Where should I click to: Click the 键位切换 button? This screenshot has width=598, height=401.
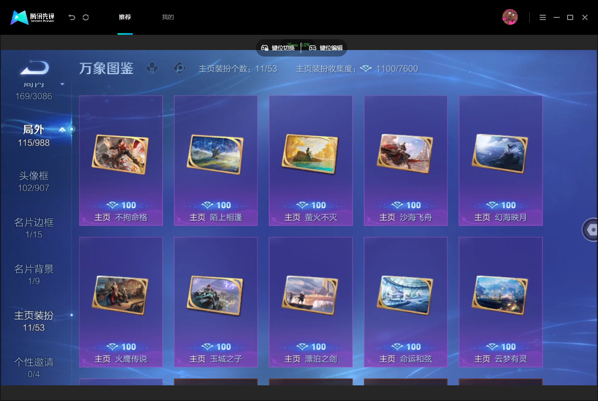pyautogui.click(x=278, y=48)
